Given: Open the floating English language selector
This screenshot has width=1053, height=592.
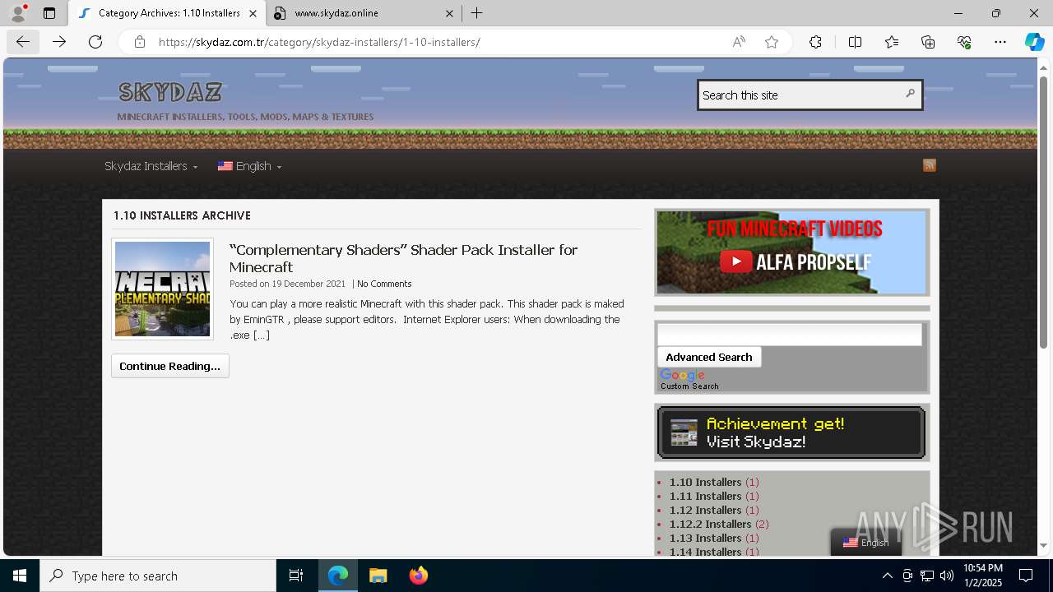Looking at the screenshot, I should (866, 542).
